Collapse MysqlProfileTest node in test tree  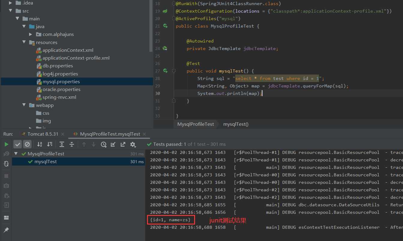pyautogui.click(x=16, y=154)
